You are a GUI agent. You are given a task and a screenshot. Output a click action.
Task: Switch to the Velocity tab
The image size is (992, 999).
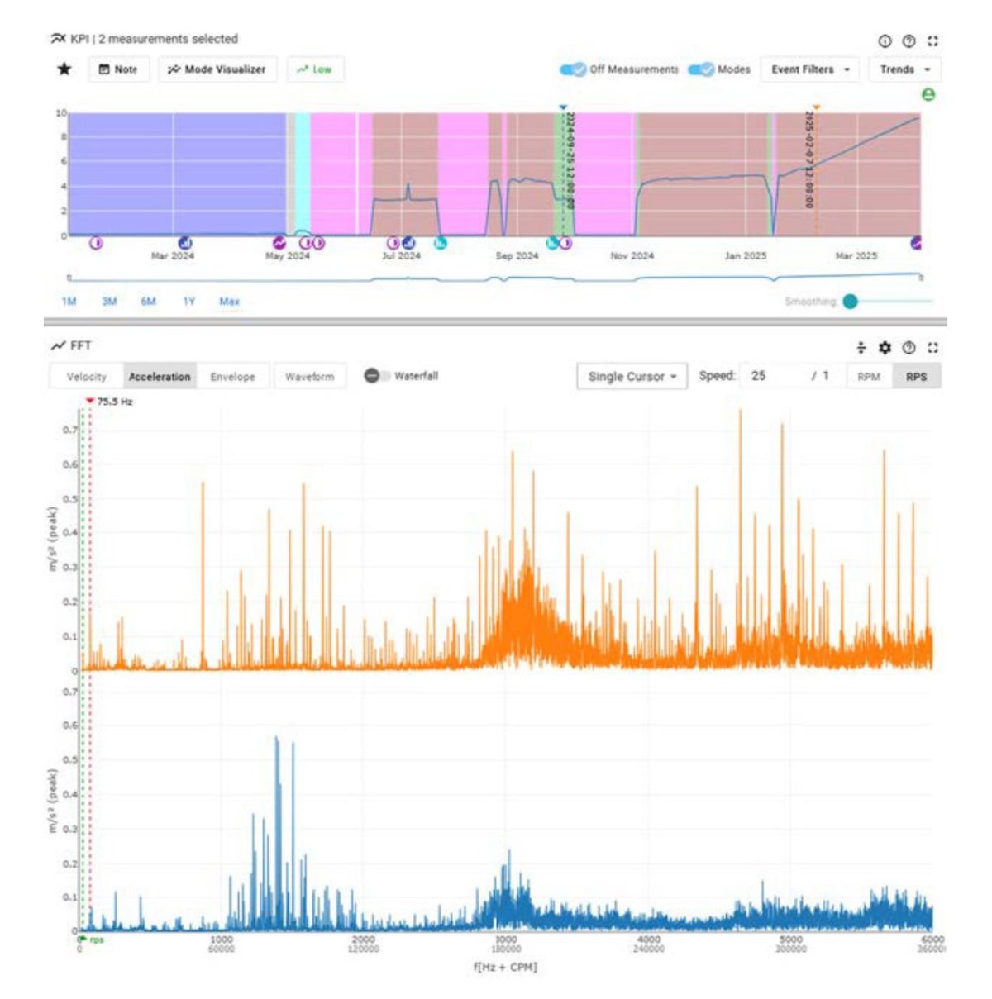(87, 377)
